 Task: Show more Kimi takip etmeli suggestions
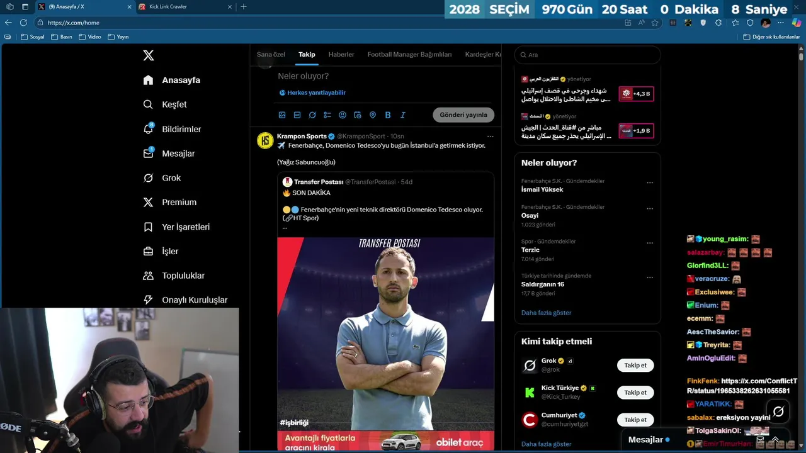pos(546,444)
